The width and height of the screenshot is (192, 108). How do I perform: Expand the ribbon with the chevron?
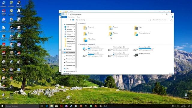click(x=170, y=17)
